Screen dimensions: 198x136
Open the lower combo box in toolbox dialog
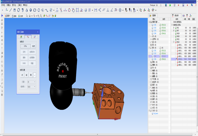(x=32, y=87)
